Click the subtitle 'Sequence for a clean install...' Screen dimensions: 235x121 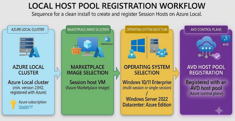pos(117,14)
